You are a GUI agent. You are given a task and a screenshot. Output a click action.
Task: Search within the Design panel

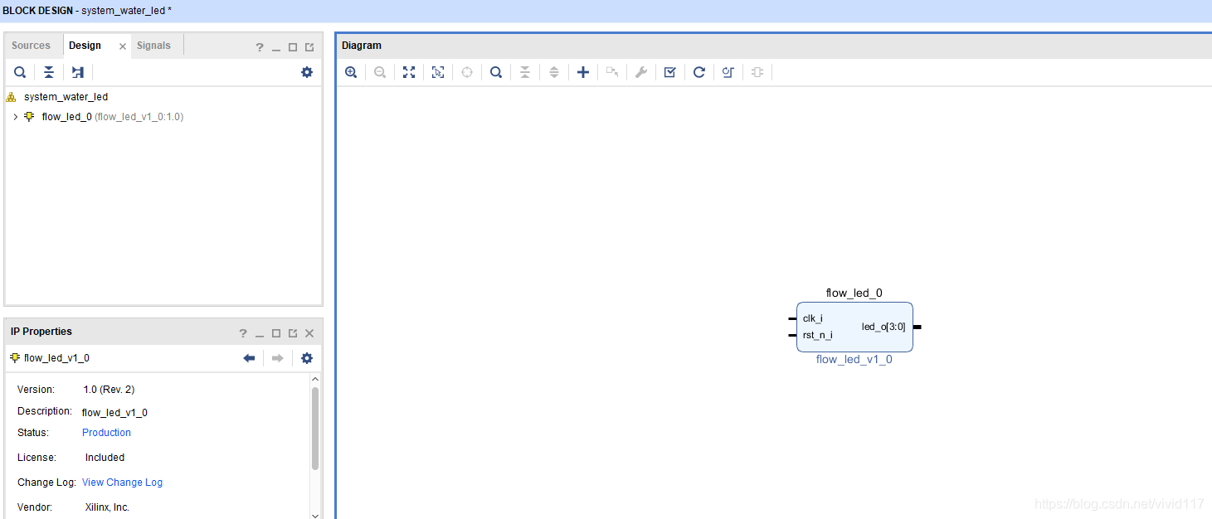(20, 72)
